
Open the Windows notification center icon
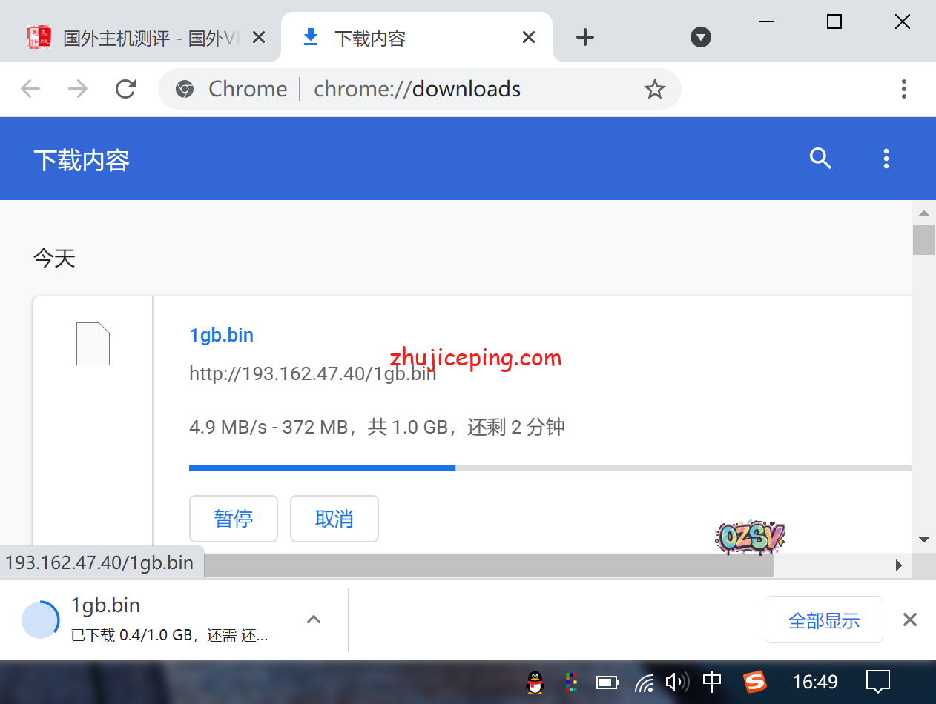tap(878, 682)
